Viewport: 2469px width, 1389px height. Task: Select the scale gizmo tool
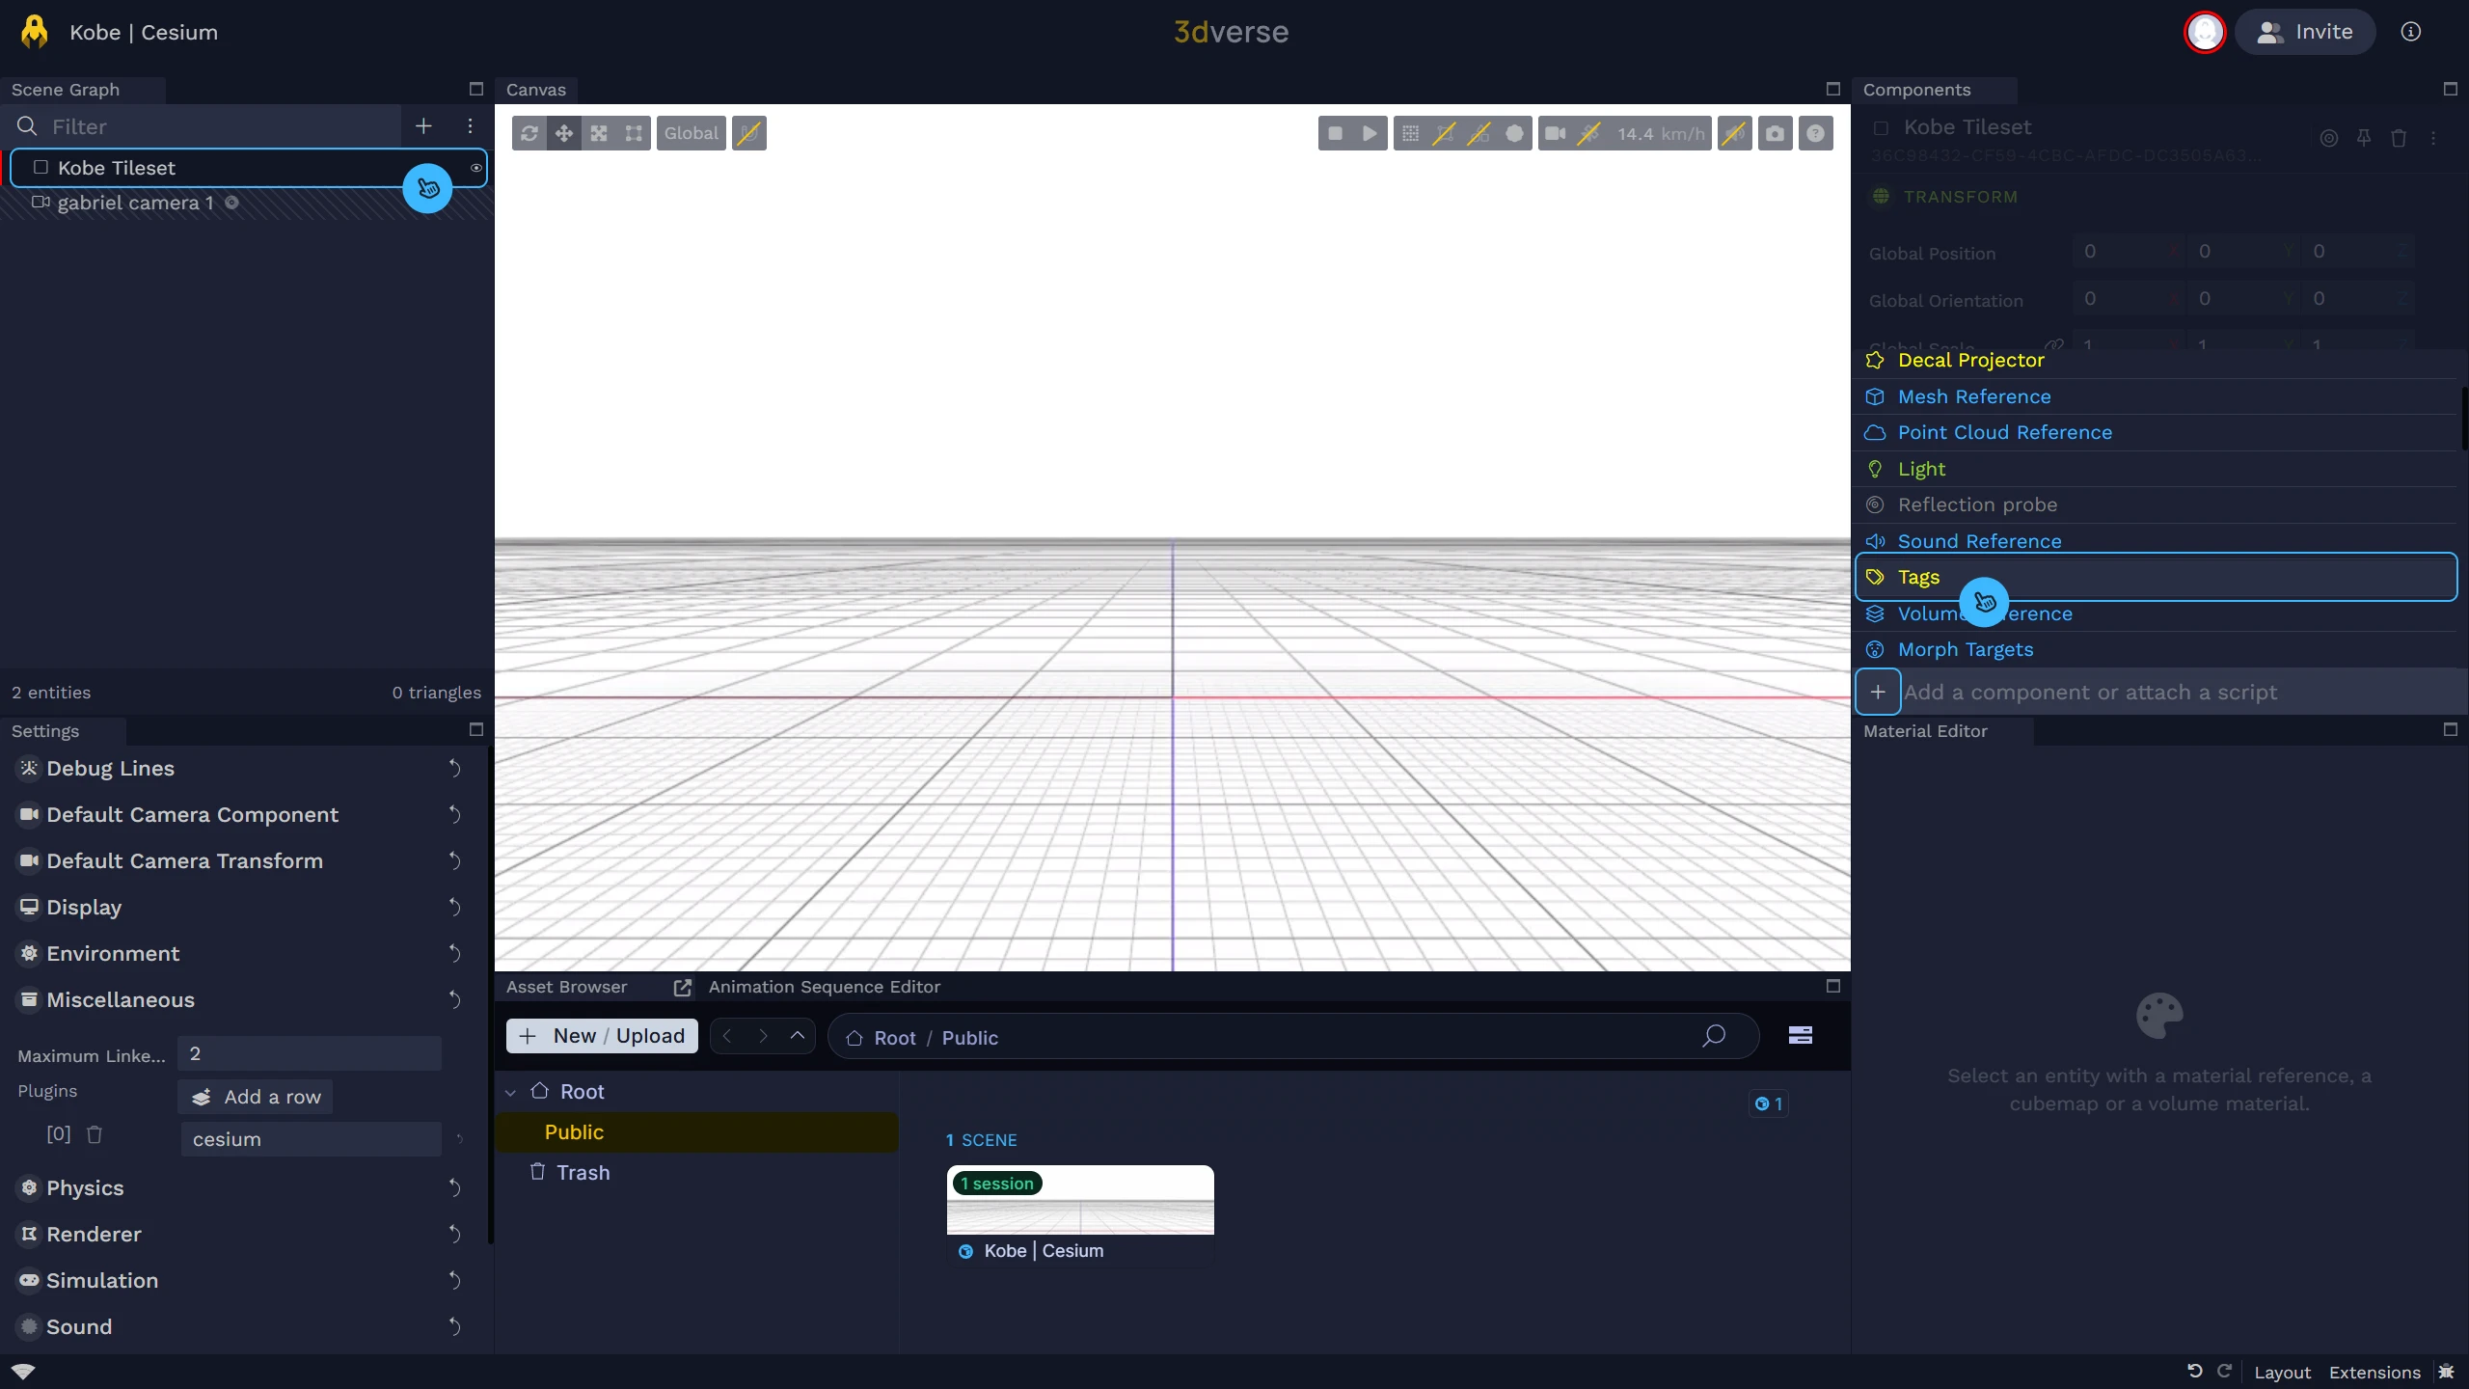[x=599, y=133]
